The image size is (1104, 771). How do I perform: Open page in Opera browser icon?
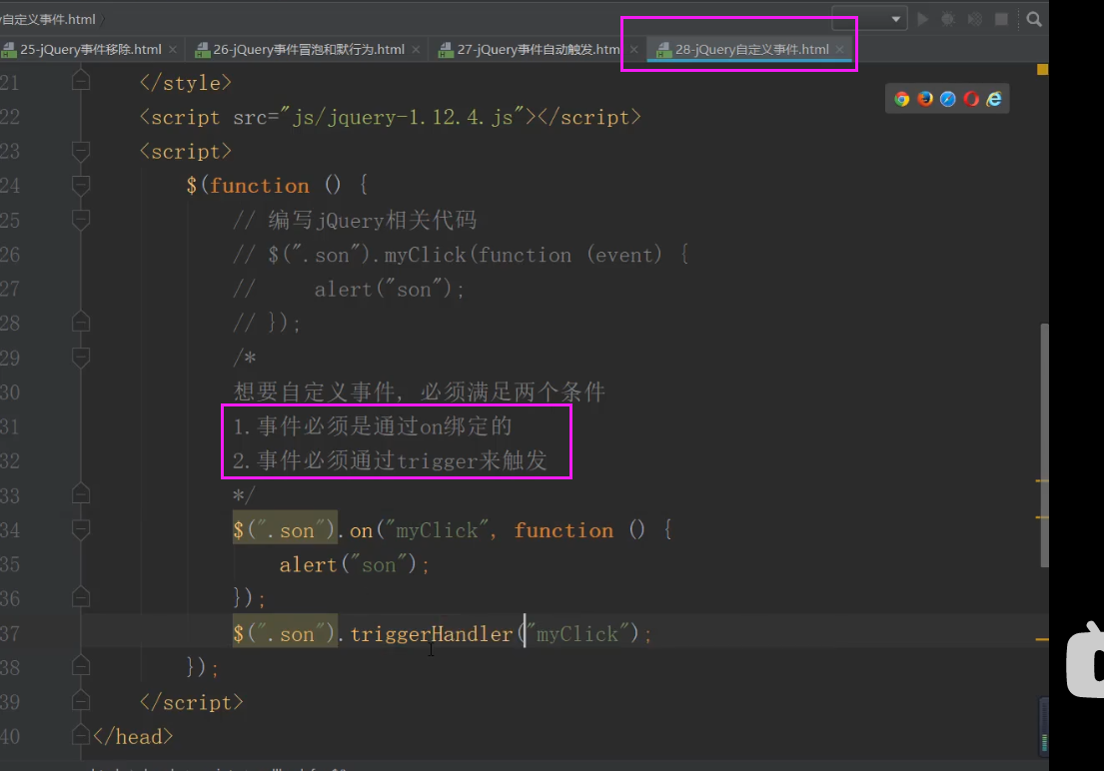click(x=972, y=99)
